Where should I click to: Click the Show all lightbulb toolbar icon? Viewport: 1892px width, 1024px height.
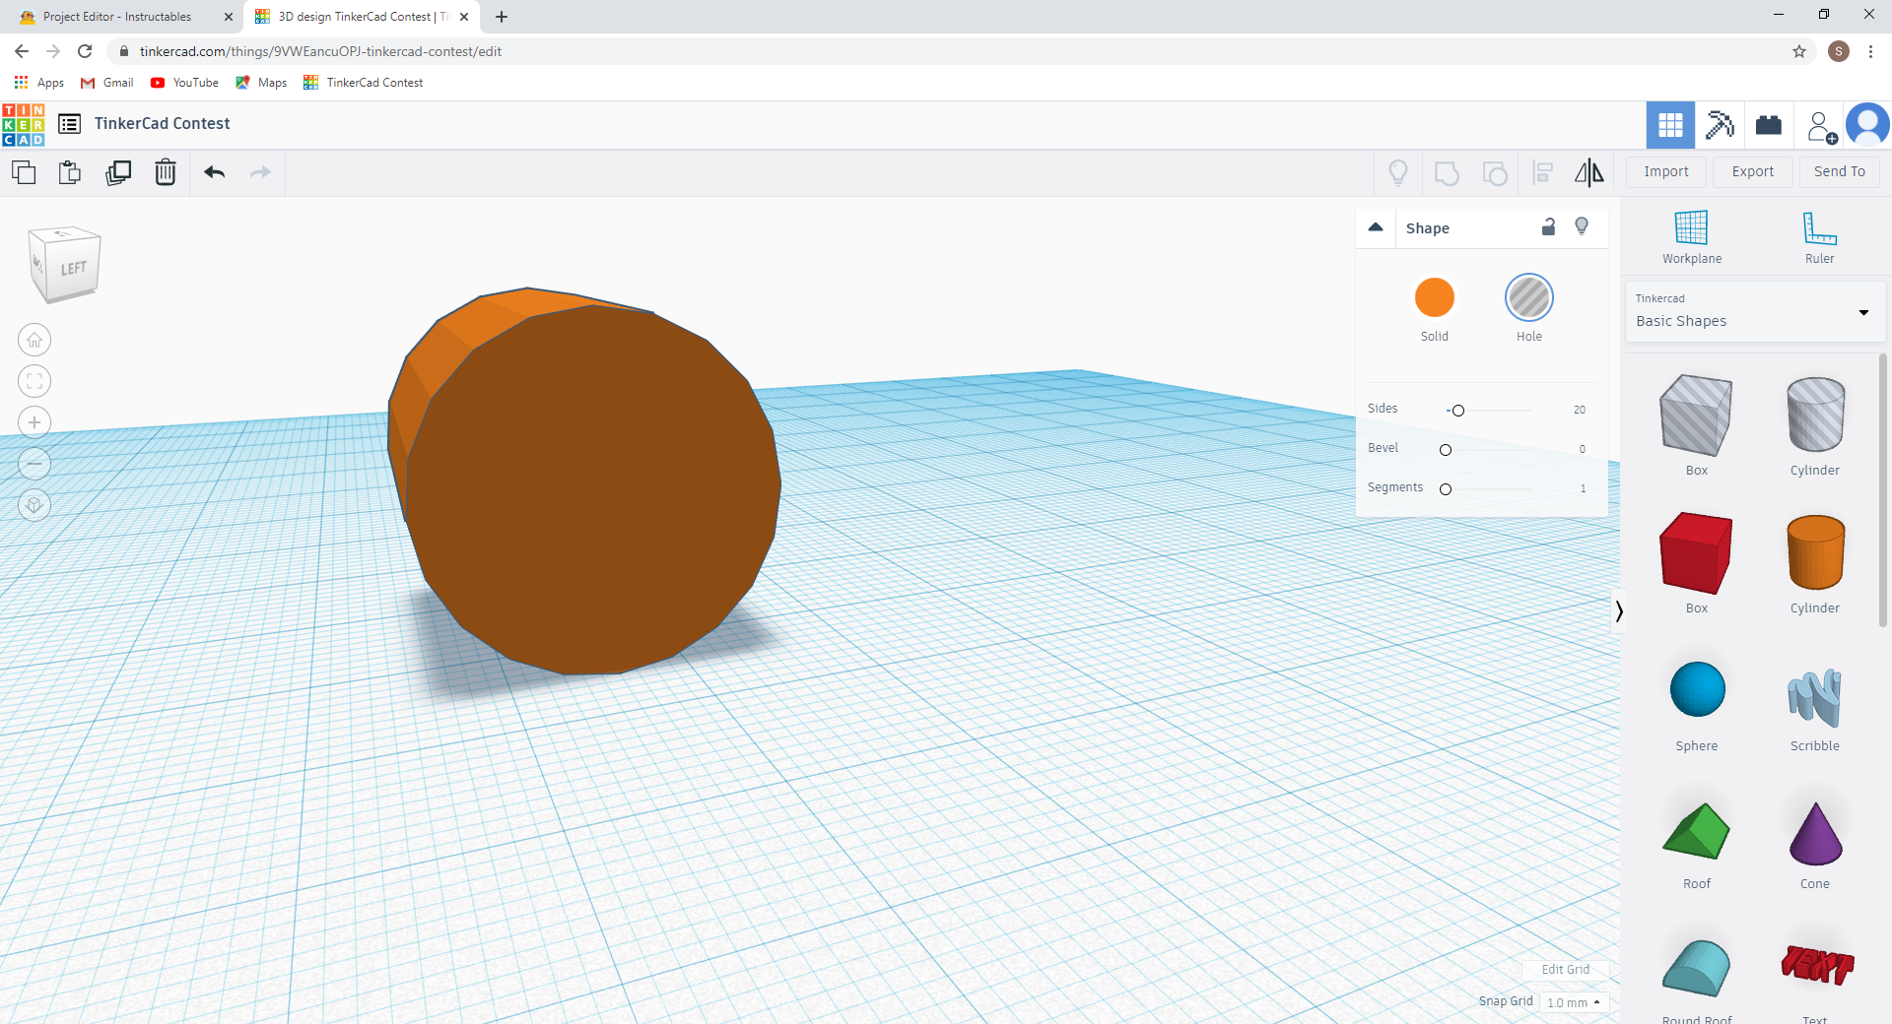1398,173
